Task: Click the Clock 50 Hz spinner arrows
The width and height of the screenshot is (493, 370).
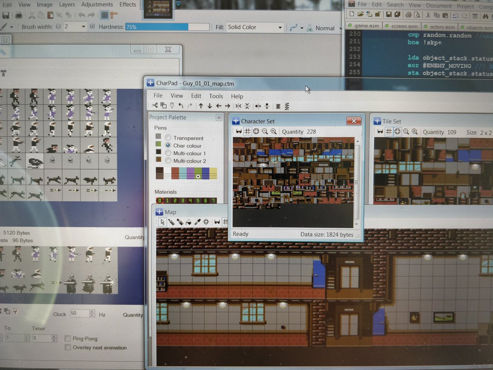Action: pyautogui.click(x=92, y=314)
